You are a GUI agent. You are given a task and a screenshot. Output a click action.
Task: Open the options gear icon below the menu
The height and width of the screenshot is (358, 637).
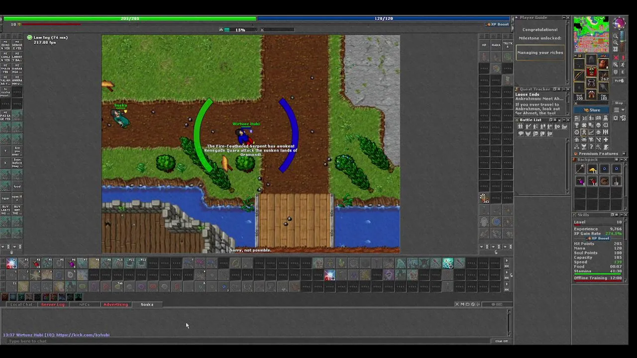616,118
